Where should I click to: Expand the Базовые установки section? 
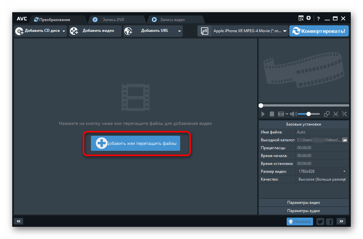click(x=304, y=124)
